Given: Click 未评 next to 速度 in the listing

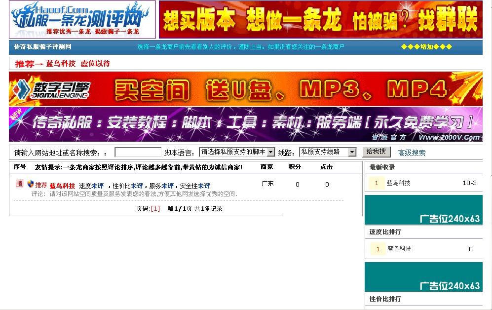Looking at the screenshot, I should [x=97, y=186].
